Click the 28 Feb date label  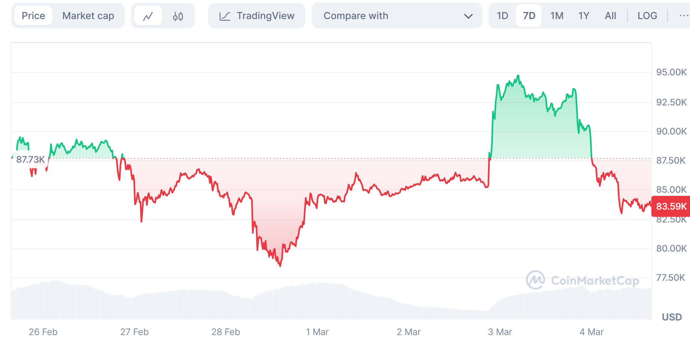(x=226, y=332)
